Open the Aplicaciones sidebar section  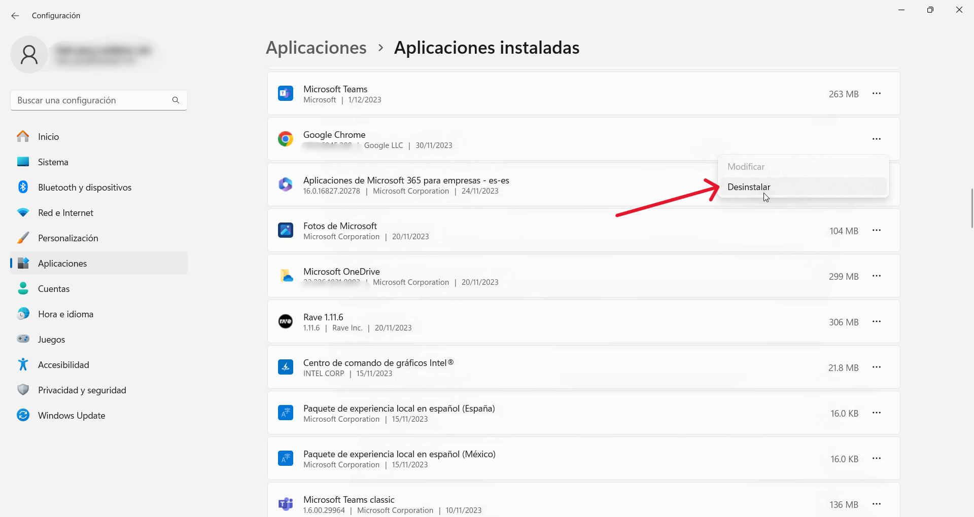click(99, 263)
